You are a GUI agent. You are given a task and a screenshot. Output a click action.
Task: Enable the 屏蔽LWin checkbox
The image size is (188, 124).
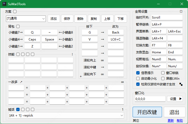(163, 78)
